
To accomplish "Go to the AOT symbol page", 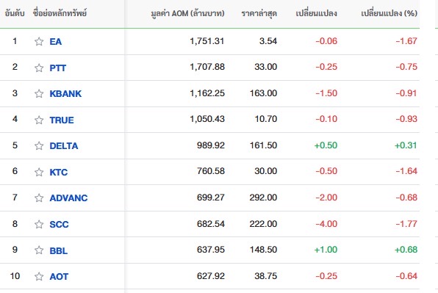I will tap(59, 277).
